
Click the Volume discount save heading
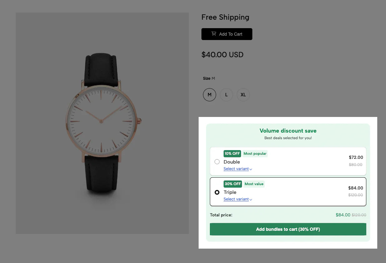[288, 131]
